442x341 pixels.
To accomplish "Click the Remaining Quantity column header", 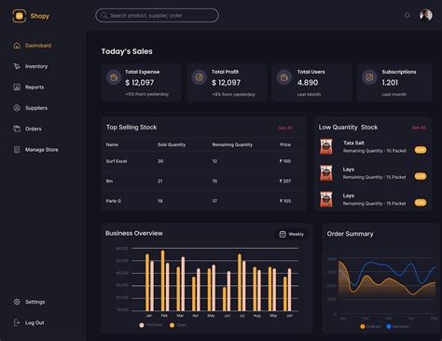I will pyautogui.click(x=232, y=144).
